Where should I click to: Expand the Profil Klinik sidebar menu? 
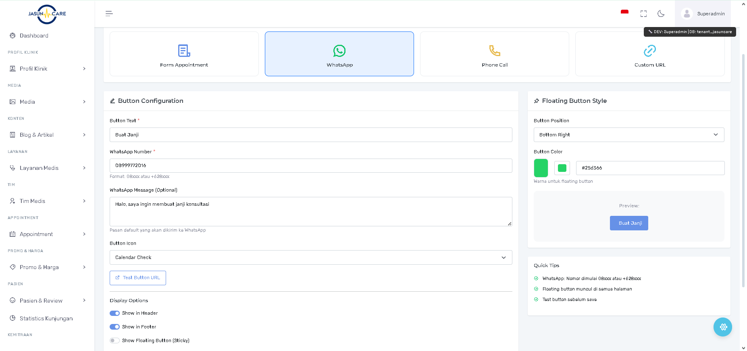click(47, 69)
